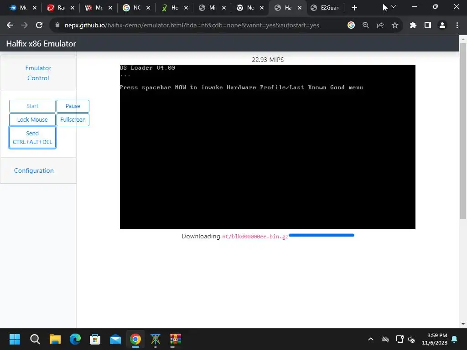The width and height of the screenshot is (467, 350).
Task: Switch emulator to Fullscreen
Action: pyautogui.click(x=73, y=120)
